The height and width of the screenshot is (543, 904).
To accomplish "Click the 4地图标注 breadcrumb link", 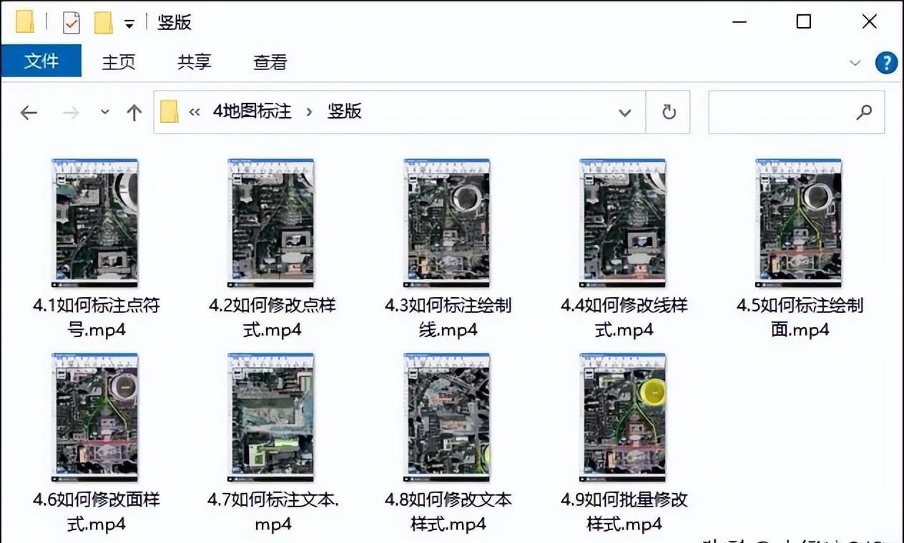I will click(x=252, y=111).
